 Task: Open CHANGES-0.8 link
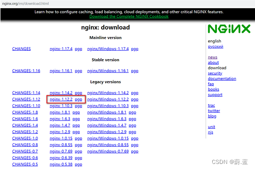coord(25,145)
